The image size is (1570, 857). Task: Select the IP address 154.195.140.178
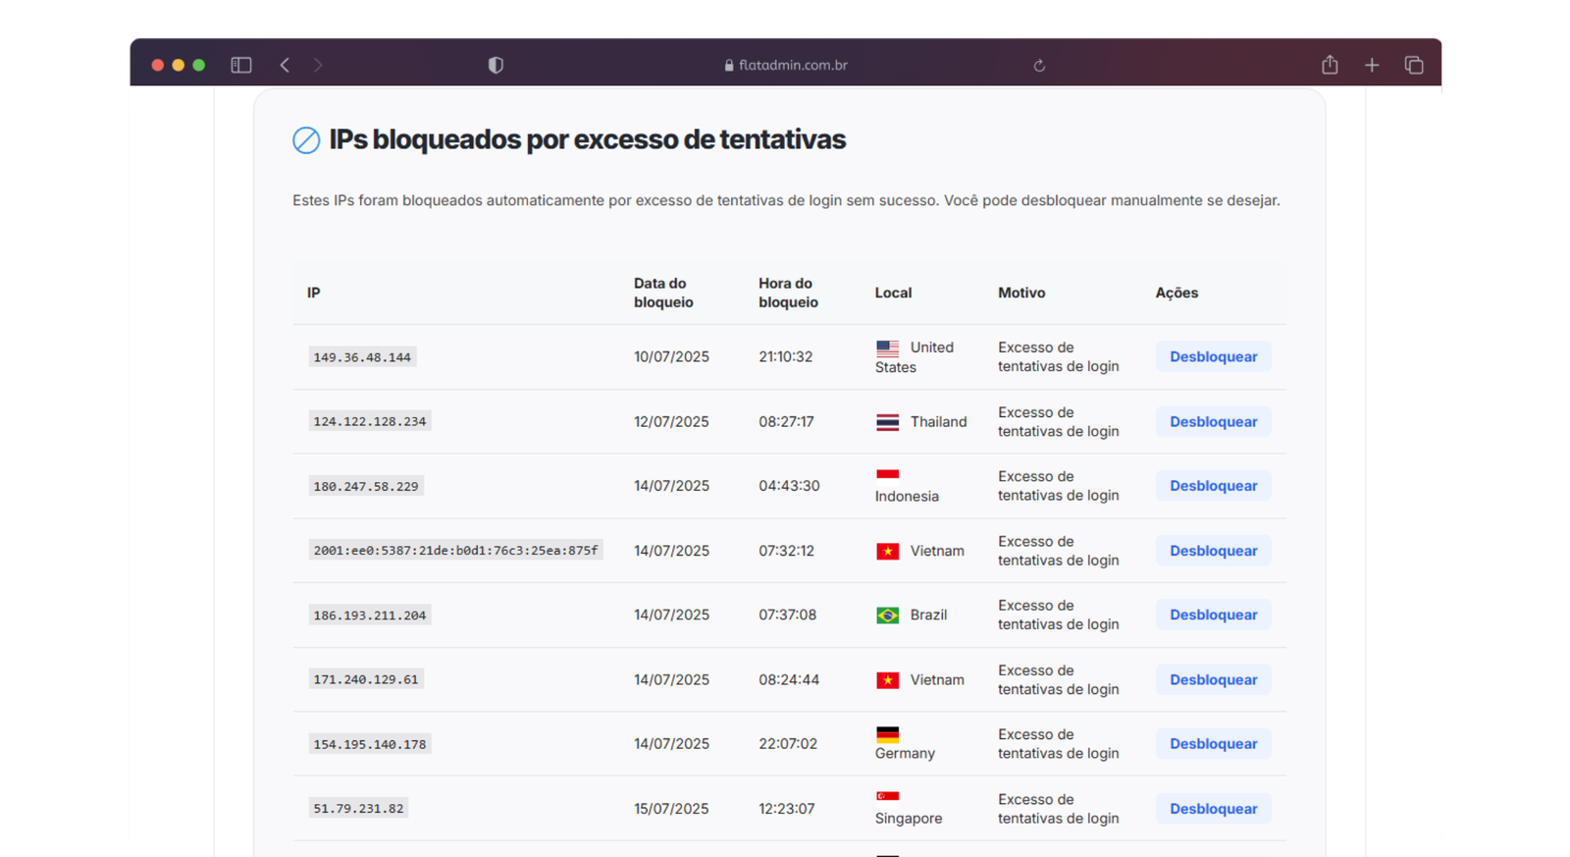click(369, 744)
